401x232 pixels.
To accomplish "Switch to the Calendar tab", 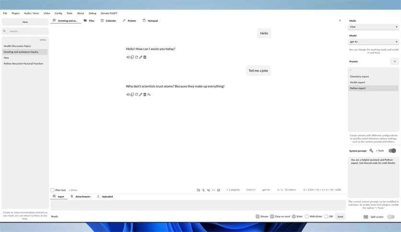I will [x=108, y=21].
